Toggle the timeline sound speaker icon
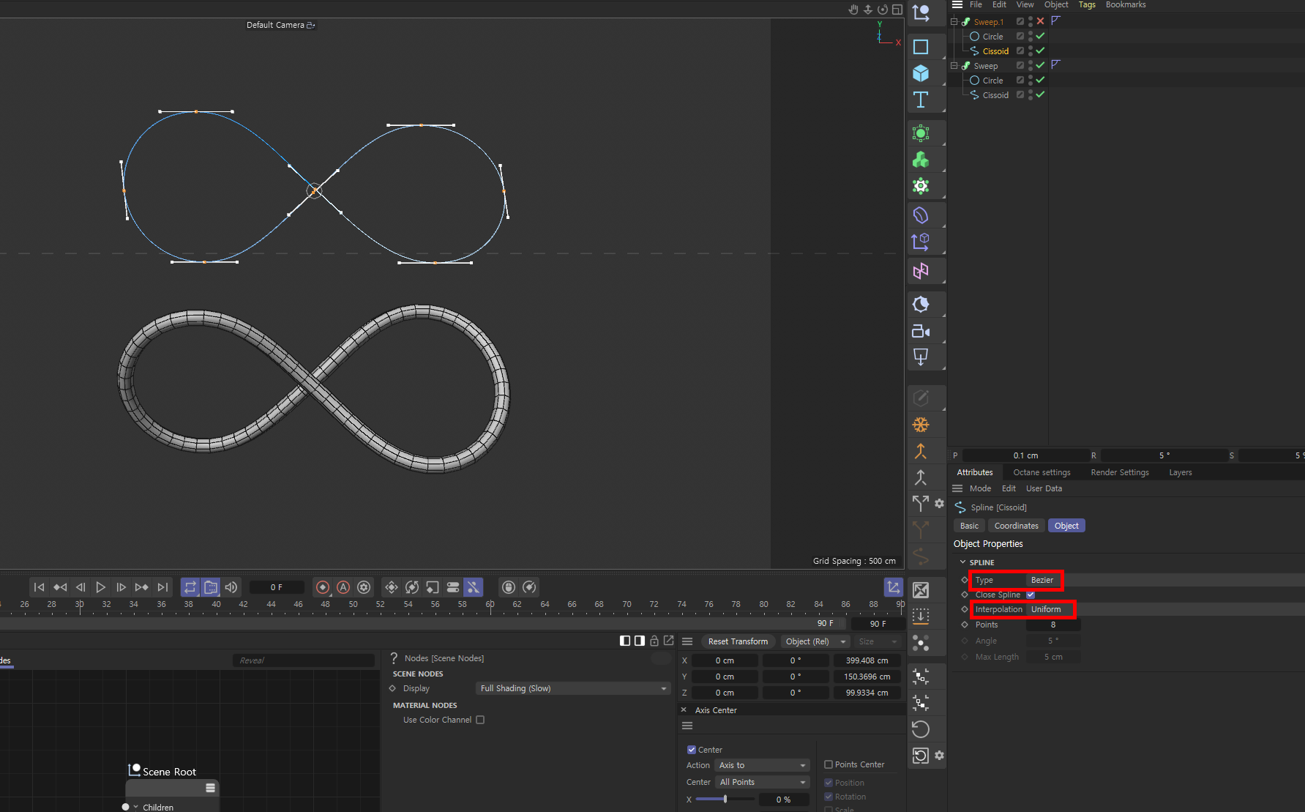Viewport: 1305px width, 812px height. coord(231,587)
